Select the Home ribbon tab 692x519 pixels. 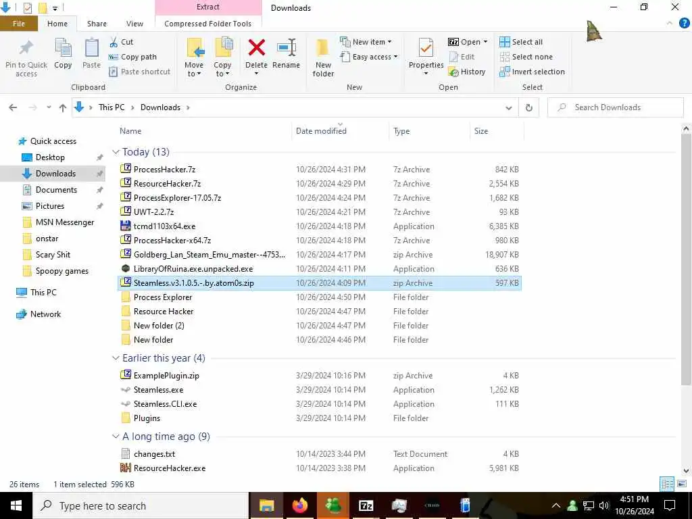click(x=57, y=24)
